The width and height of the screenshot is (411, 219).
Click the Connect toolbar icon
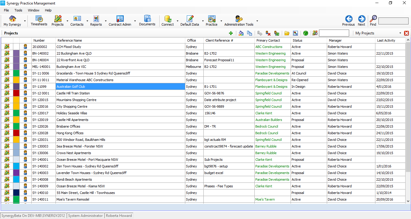click(167, 21)
